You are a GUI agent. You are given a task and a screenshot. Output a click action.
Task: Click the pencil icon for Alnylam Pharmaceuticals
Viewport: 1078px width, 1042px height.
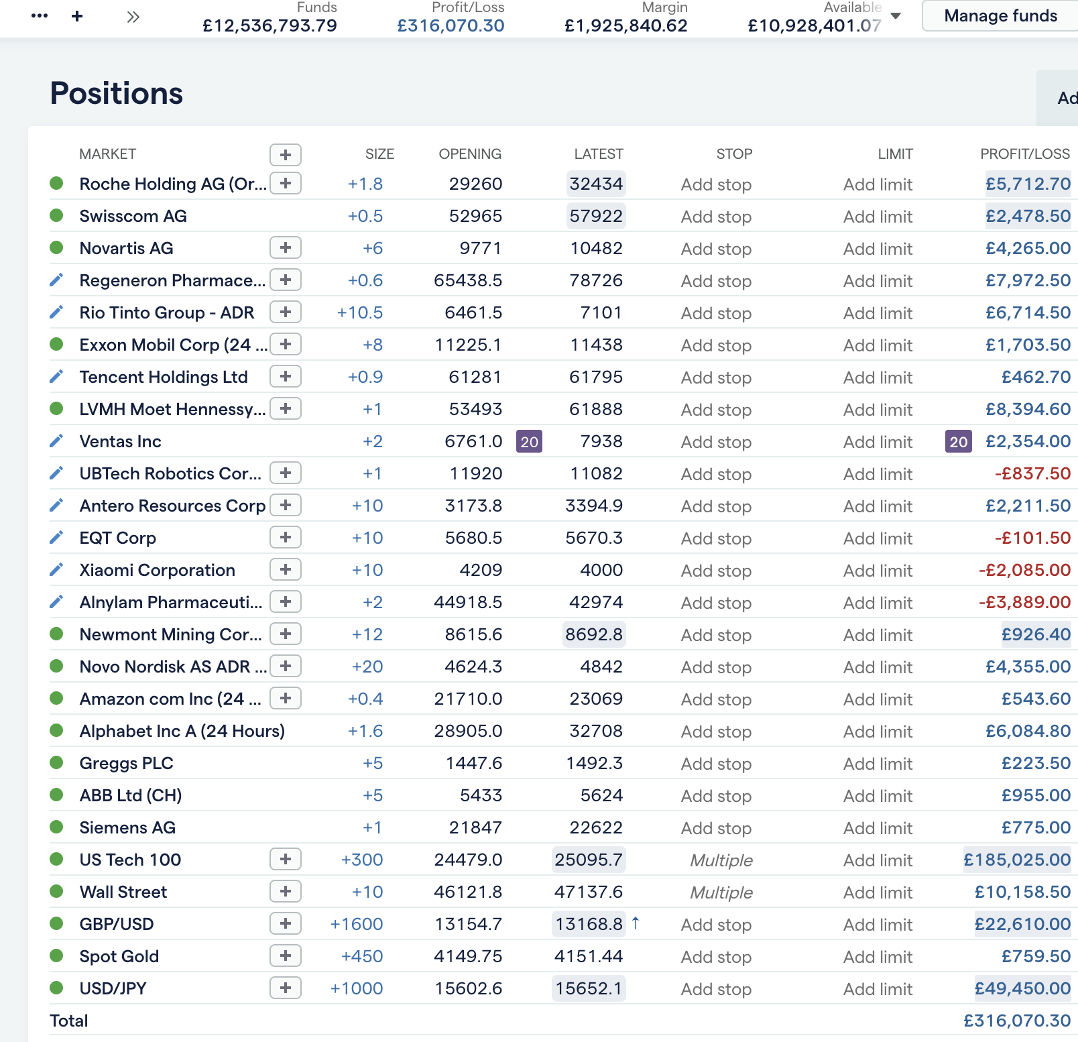[56, 601]
